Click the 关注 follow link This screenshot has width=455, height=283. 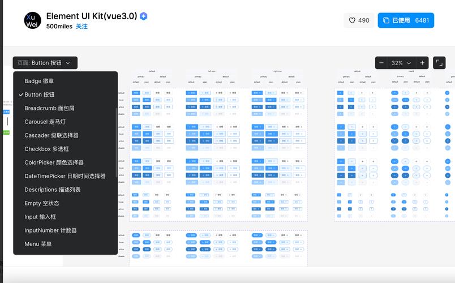pyautogui.click(x=82, y=27)
